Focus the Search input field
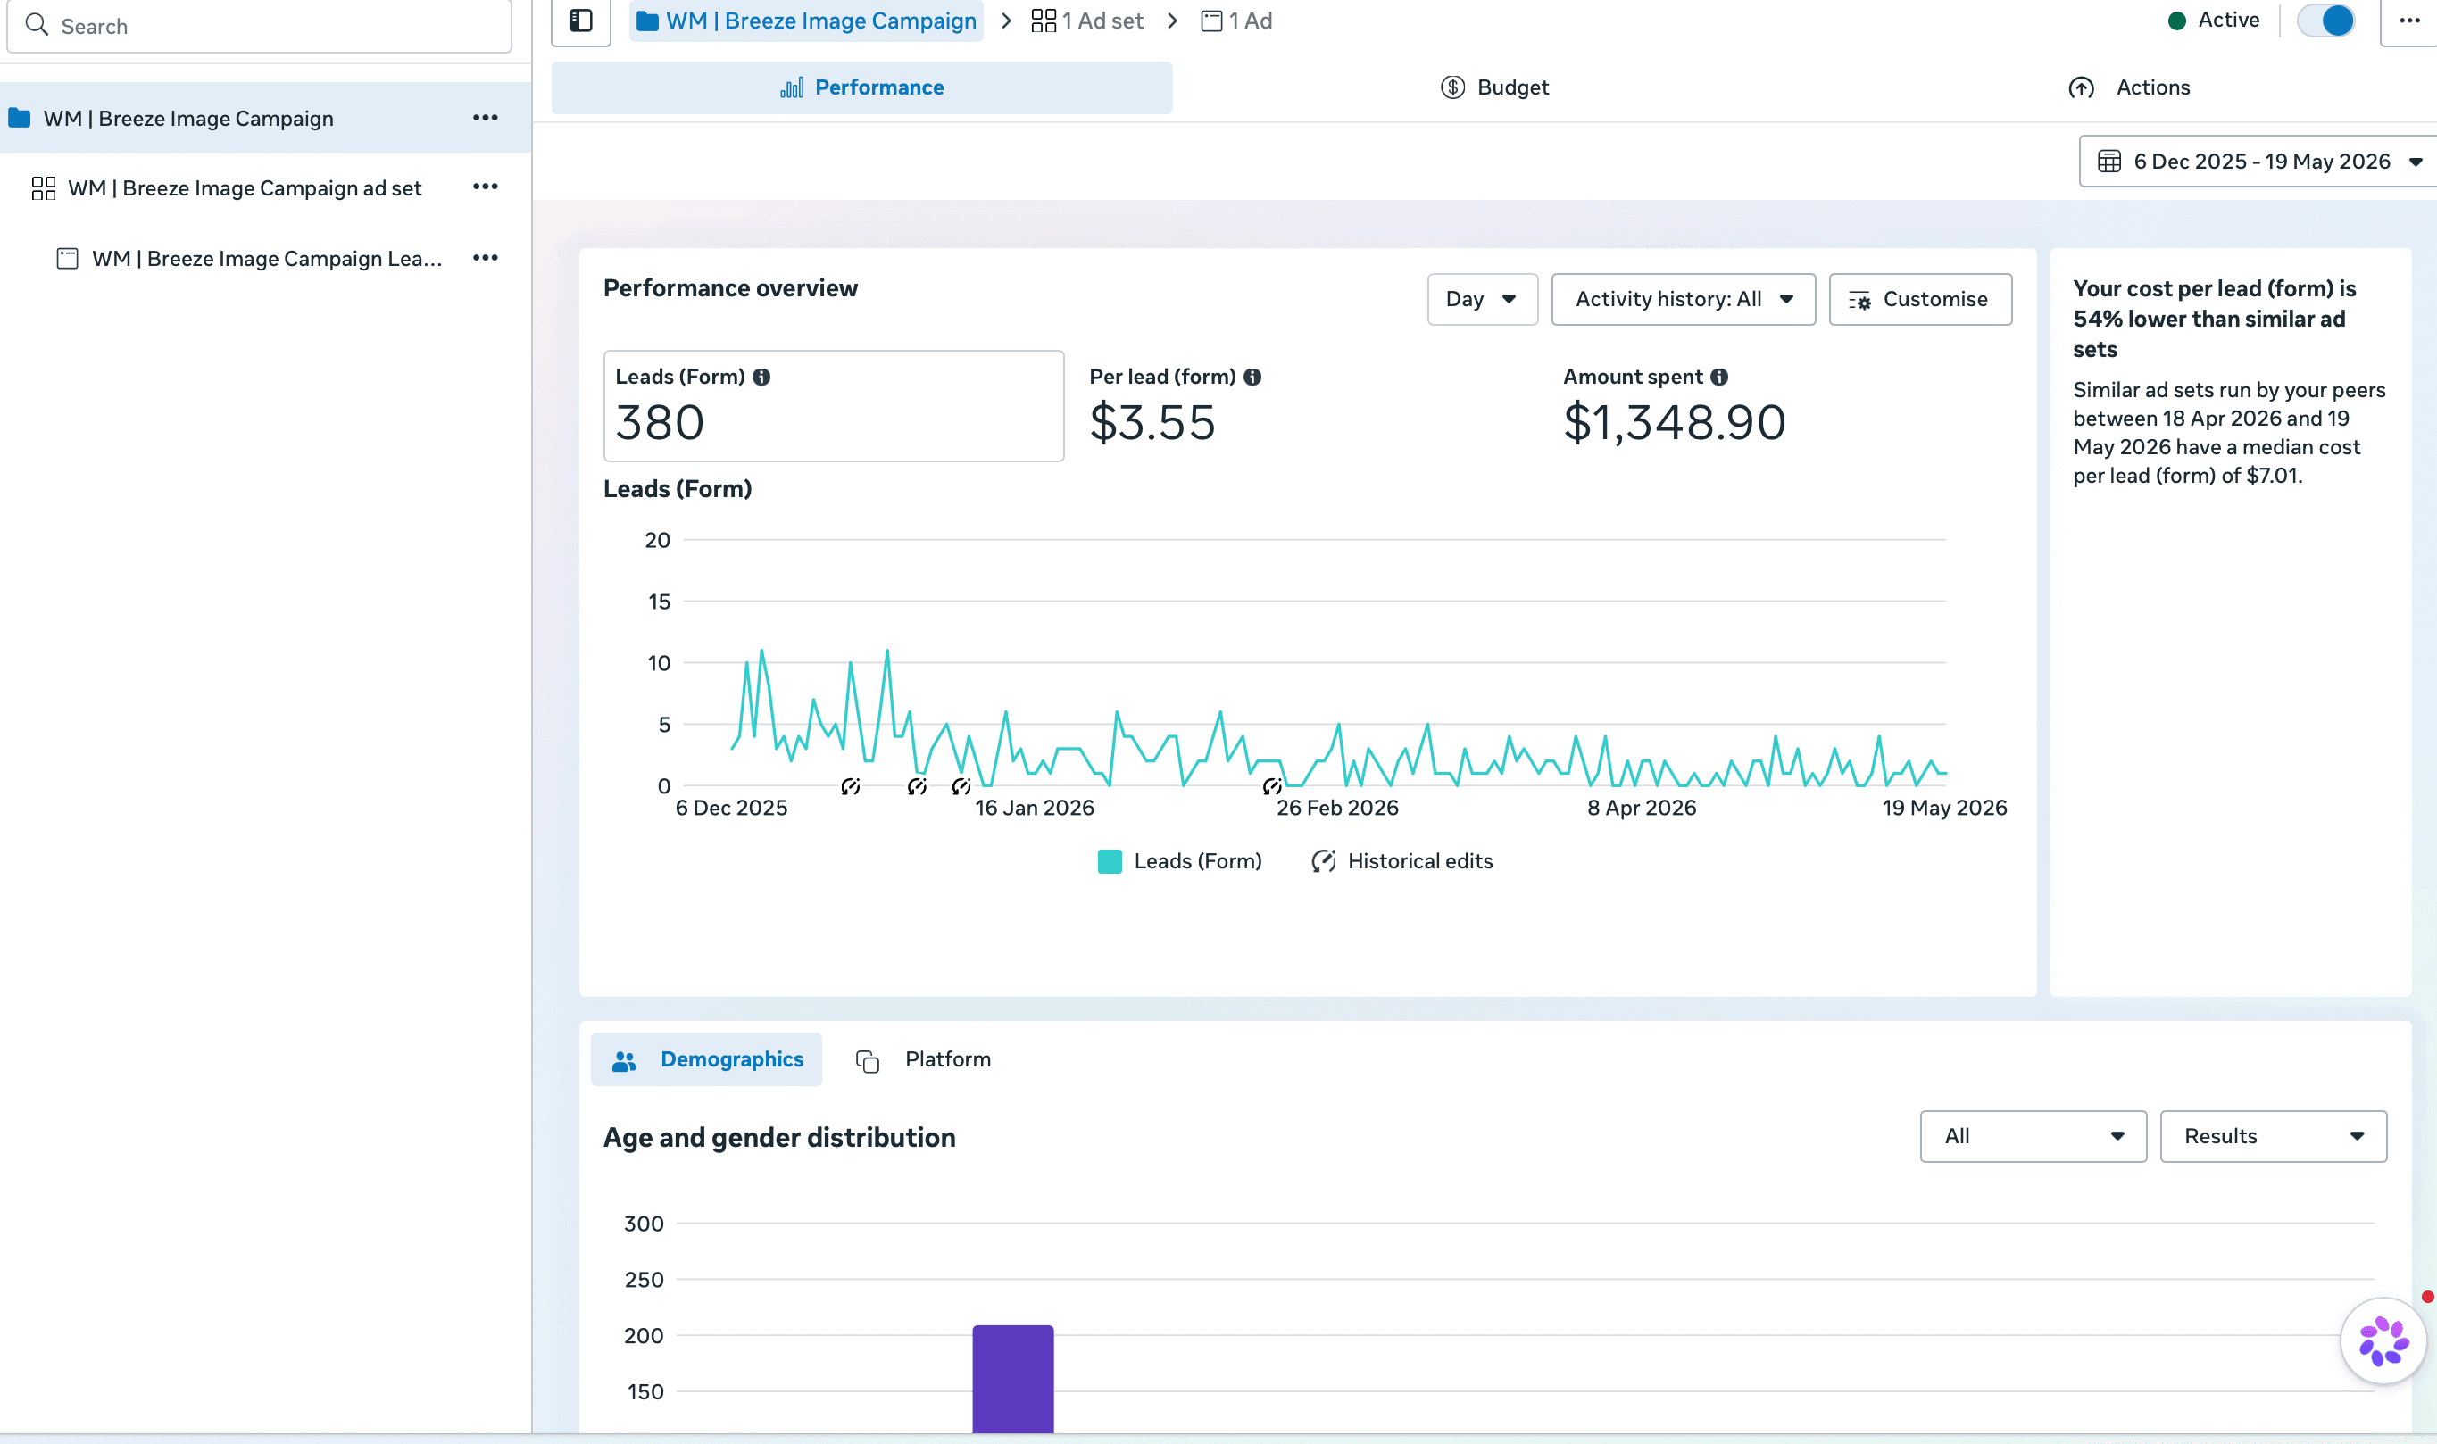The image size is (2437, 1444). pos(259,25)
